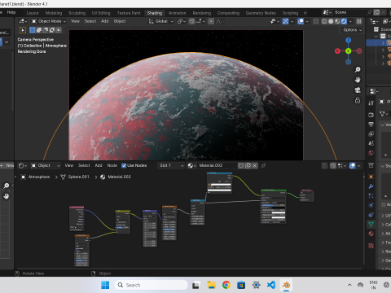391x293 pixels.
Task: Switch to the Modeling workspace tab
Action: pyautogui.click(x=54, y=13)
